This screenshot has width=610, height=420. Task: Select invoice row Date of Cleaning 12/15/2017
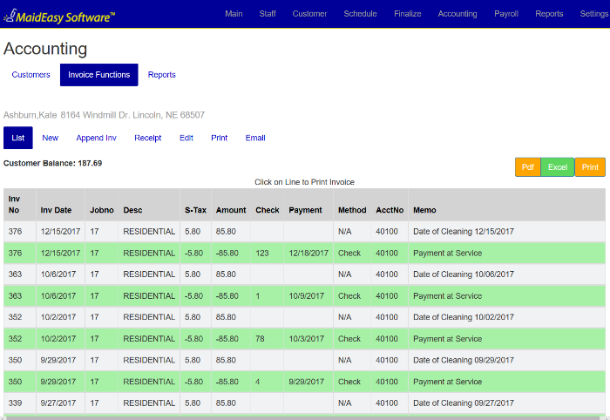tap(305, 232)
